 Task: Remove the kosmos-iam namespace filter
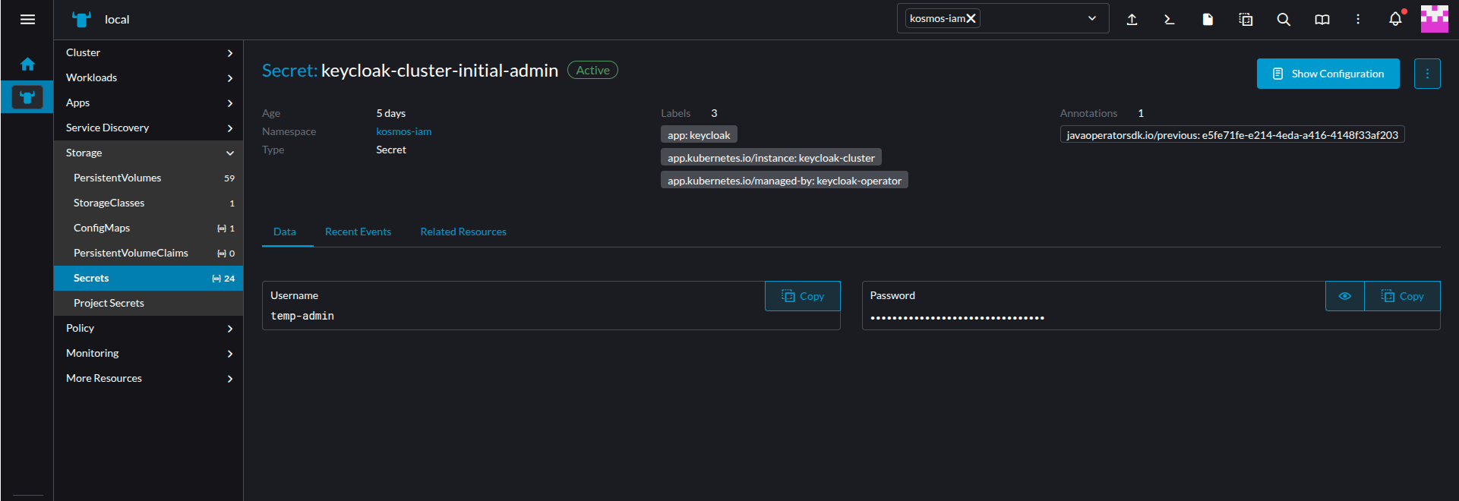[x=971, y=19]
